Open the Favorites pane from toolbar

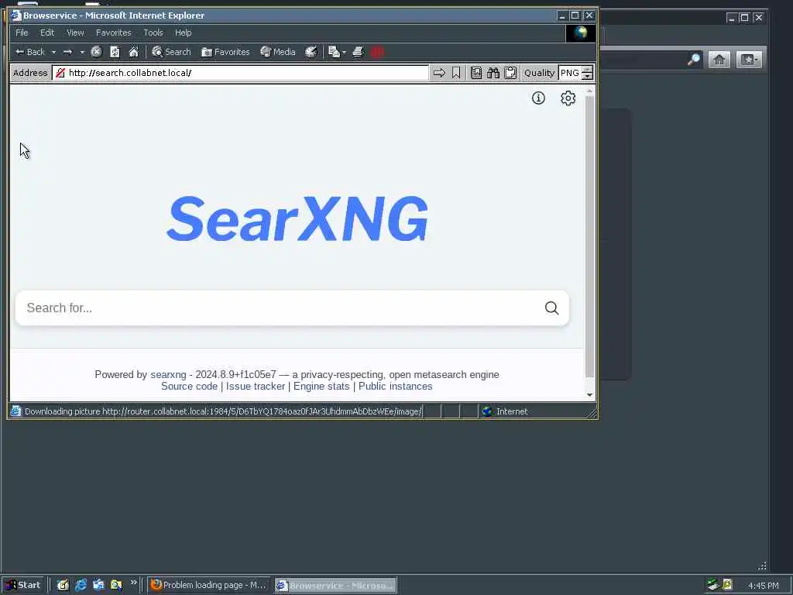coord(225,52)
